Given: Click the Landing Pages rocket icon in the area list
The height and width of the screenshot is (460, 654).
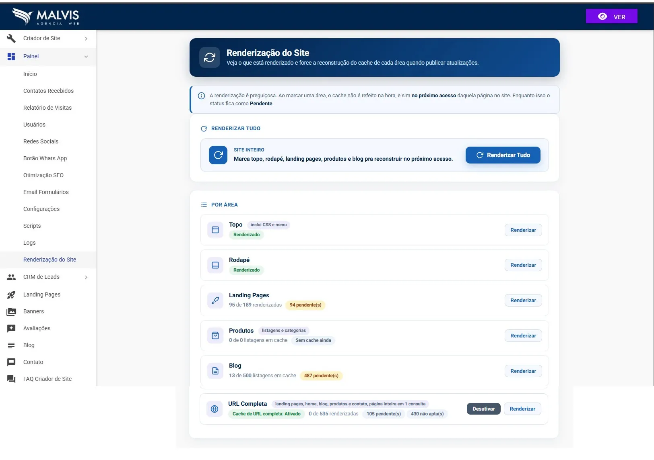Looking at the screenshot, I should pos(215,300).
